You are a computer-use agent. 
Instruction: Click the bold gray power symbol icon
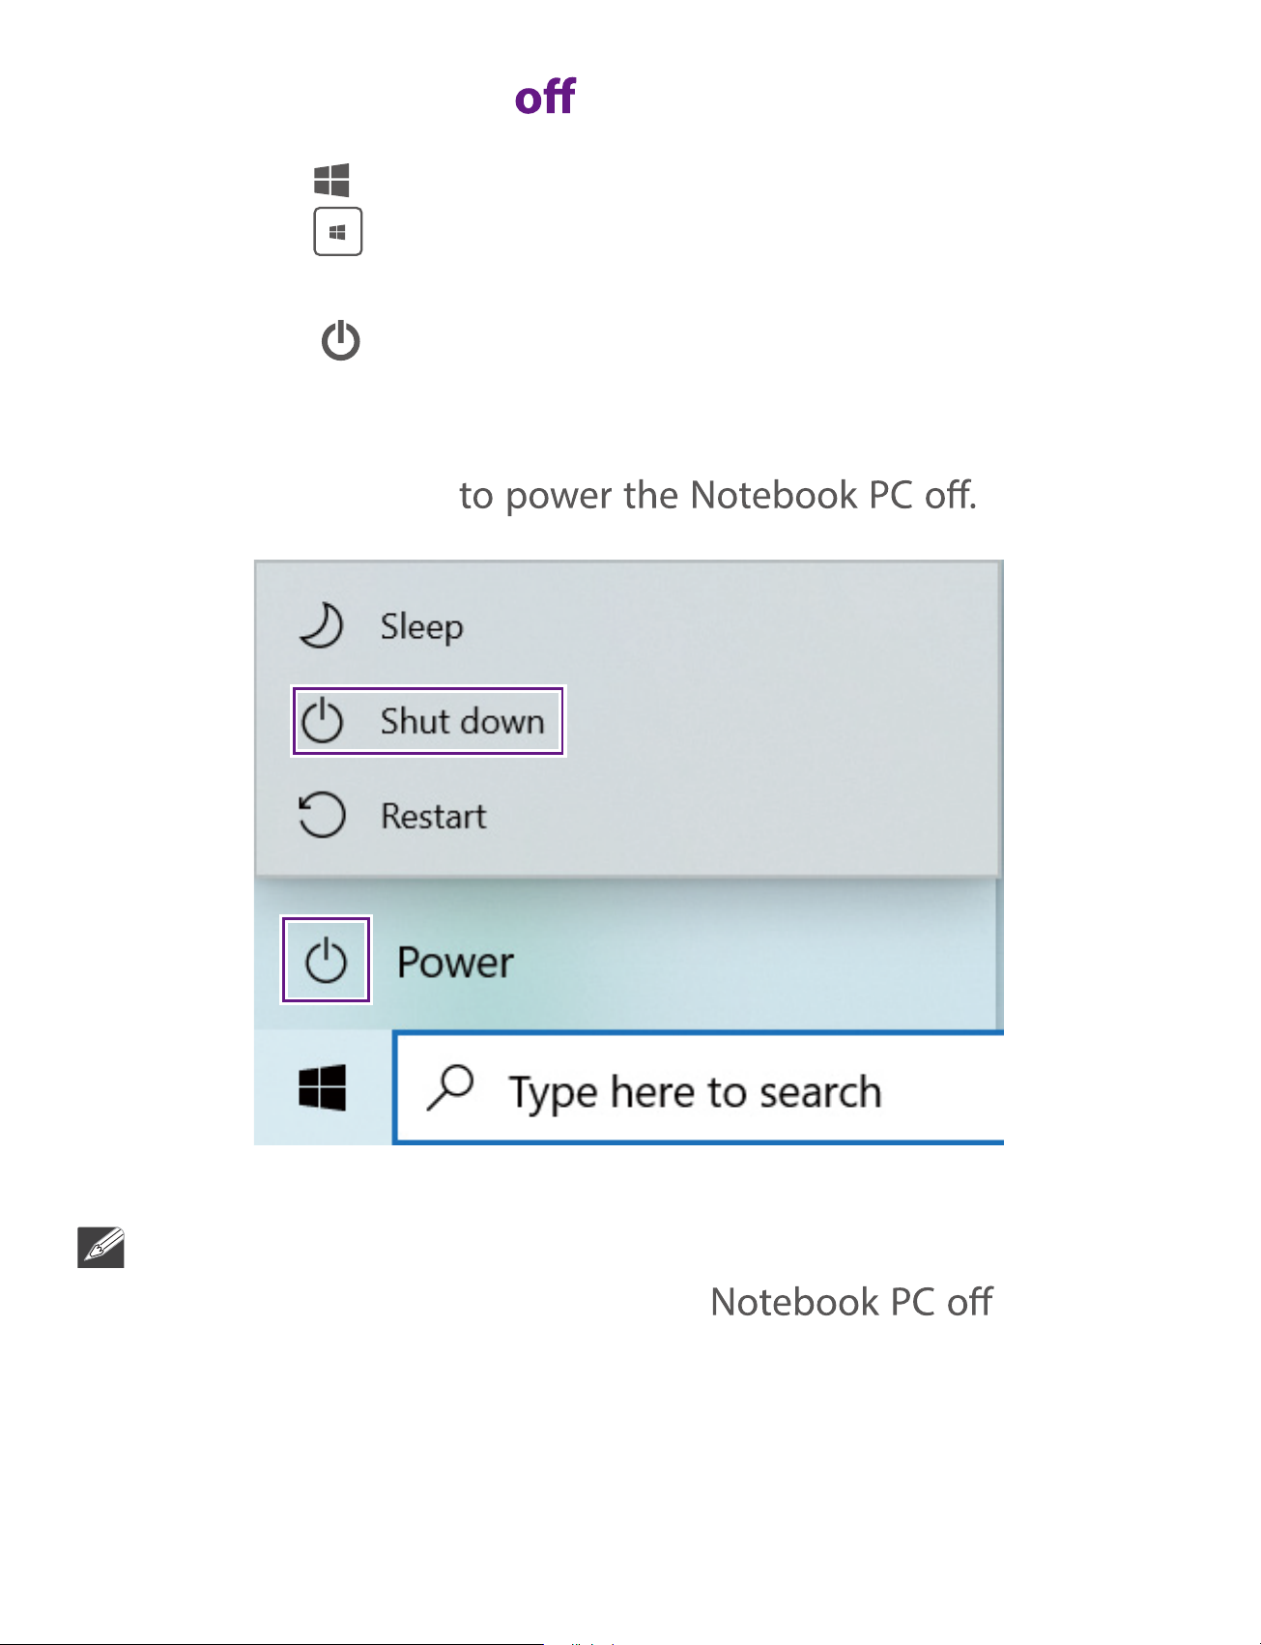click(341, 341)
